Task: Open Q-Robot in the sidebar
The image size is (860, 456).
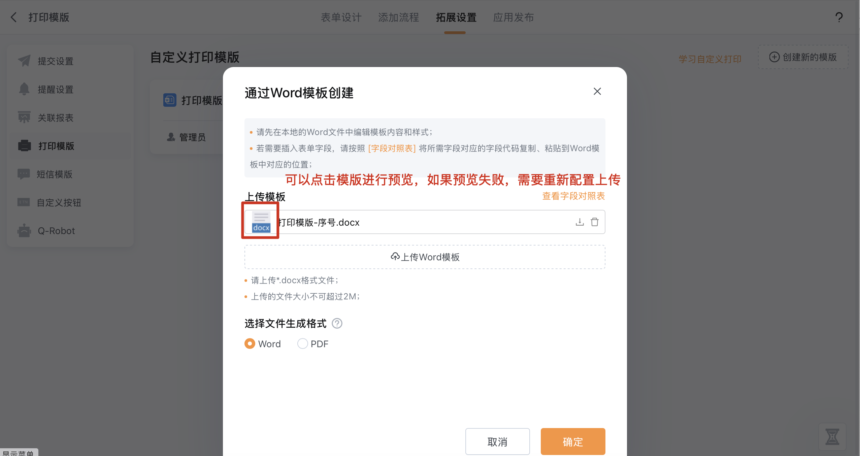Action: [70, 231]
